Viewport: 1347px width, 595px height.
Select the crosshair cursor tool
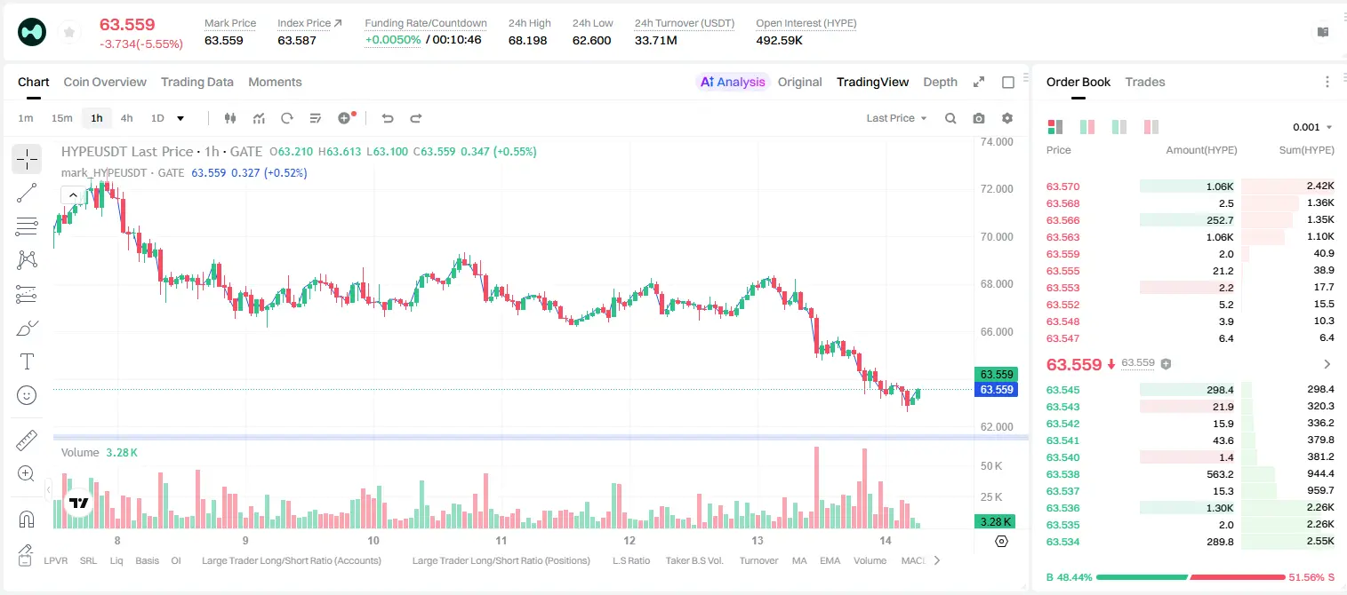click(x=27, y=160)
